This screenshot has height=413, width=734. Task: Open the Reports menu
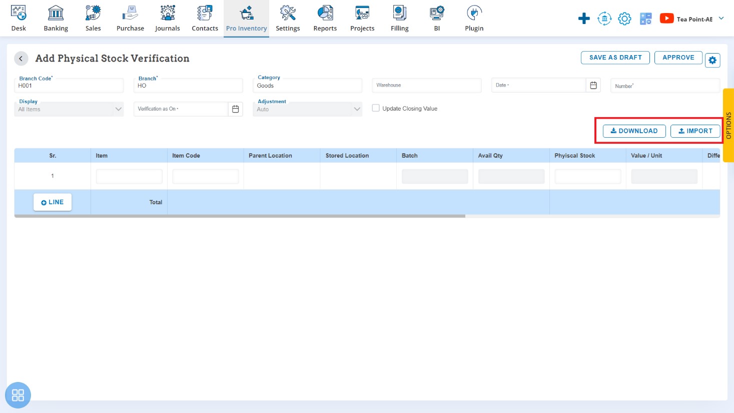pos(325,19)
